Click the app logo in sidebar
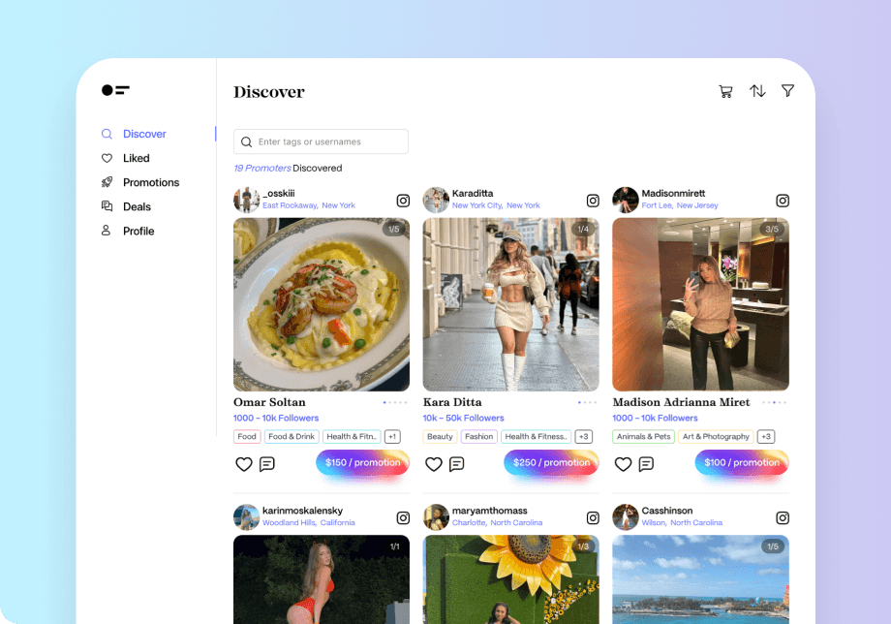The image size is (891, 624). click(x=115, y=90)
